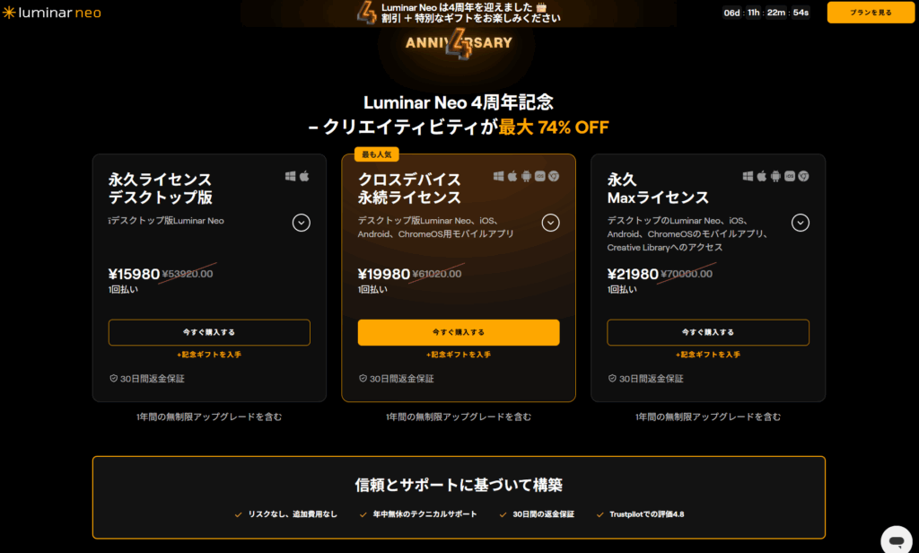Click the 4th anniversary banner at top
The height and width of the screenshot is (553, 919).
tap(459, 13)
